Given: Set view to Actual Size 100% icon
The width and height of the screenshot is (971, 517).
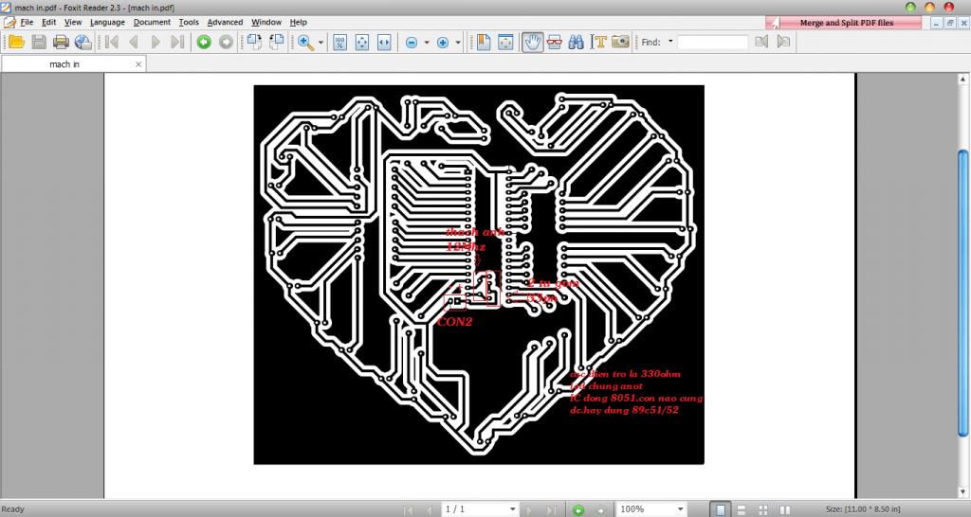Looking at the screenshot, I should point(340,42).
